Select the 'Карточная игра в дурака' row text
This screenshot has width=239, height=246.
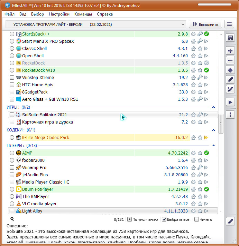click(47, 122)
